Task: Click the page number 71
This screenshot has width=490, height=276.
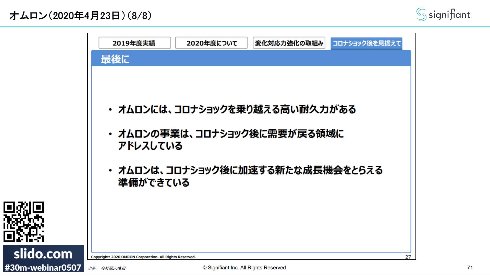Action: point(470,268)
